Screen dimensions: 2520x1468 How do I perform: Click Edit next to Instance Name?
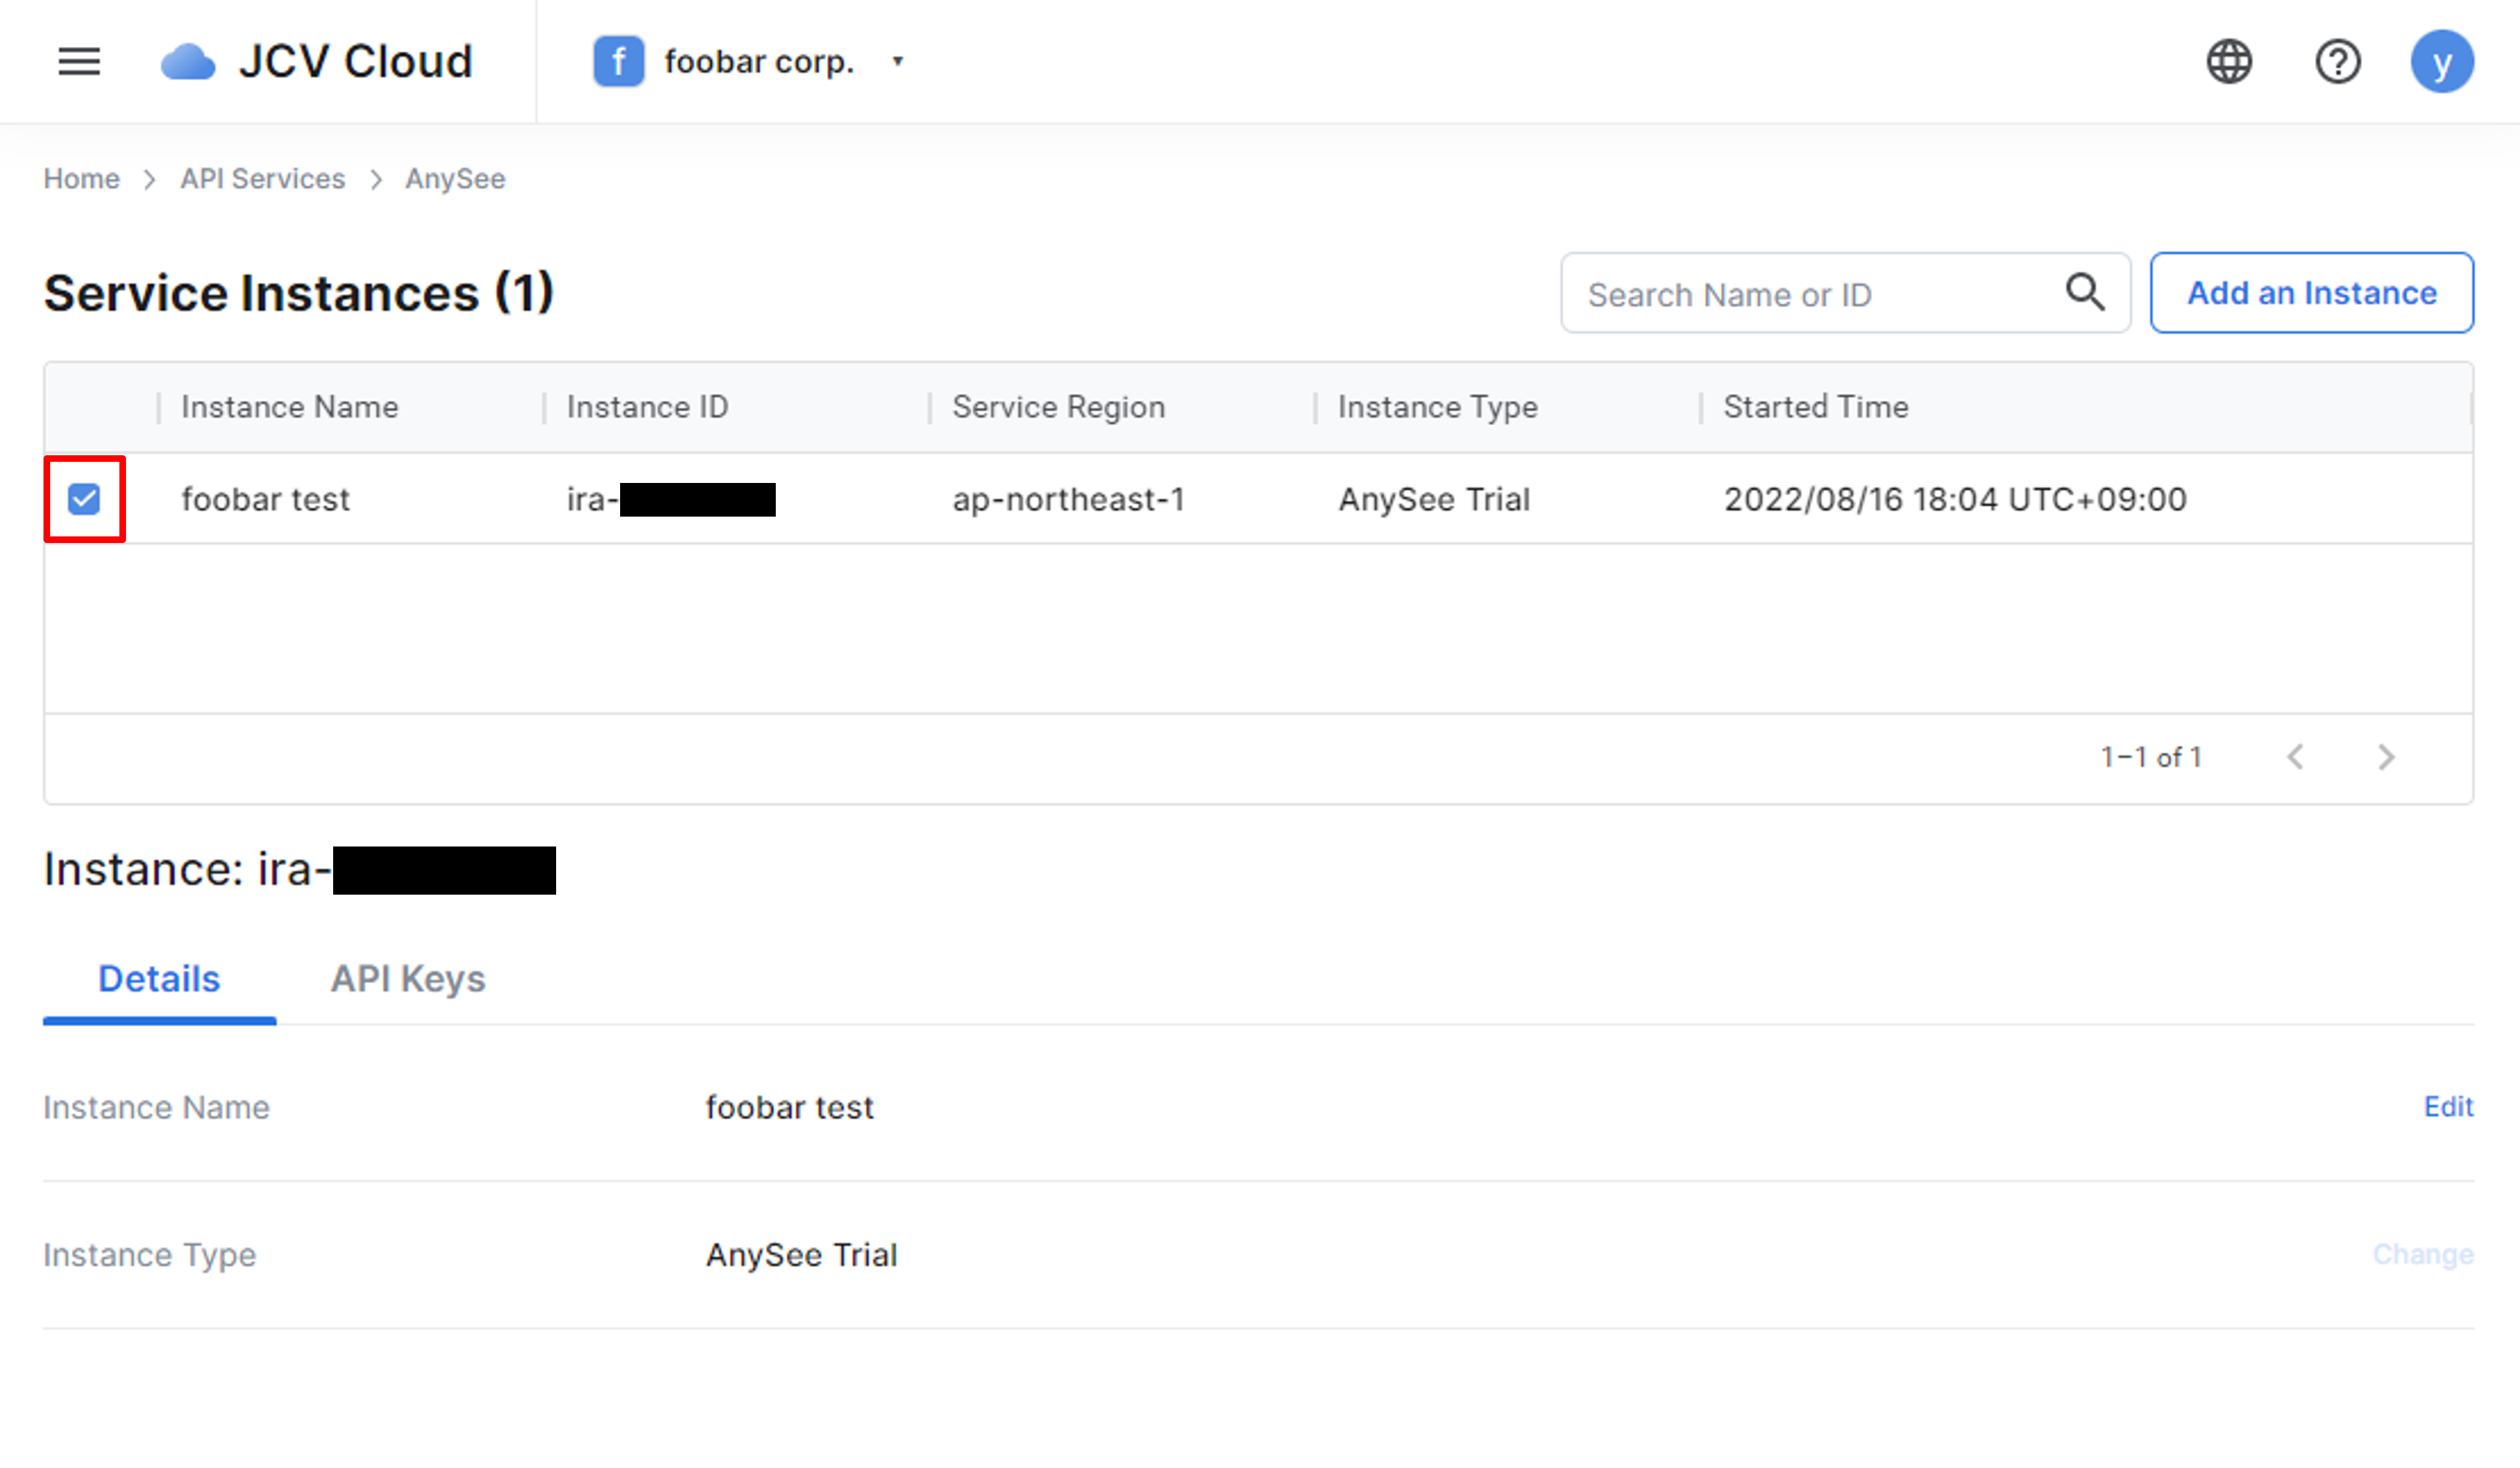pos(2448,1107)
